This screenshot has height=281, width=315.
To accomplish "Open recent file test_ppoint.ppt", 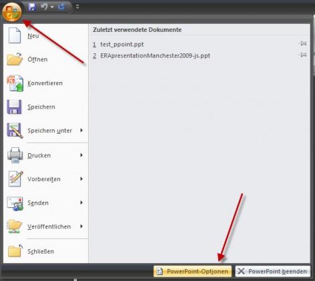I will point(122,45).
